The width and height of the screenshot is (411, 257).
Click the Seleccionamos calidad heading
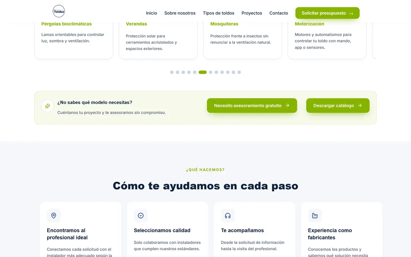(x=162, y=230)
